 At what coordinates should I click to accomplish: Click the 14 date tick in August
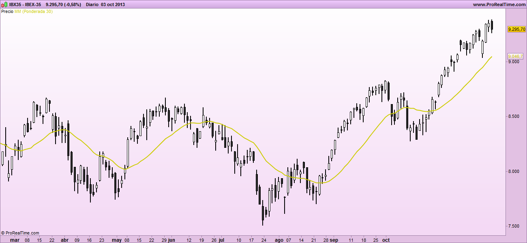[301, 240]
